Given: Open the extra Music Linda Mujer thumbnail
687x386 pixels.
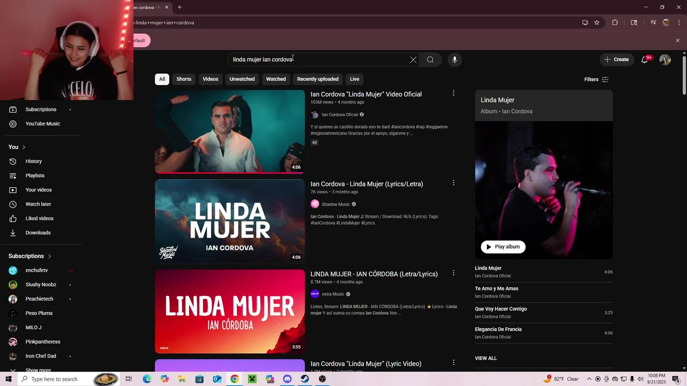Looking at the screenshot, I should [230, 311].
